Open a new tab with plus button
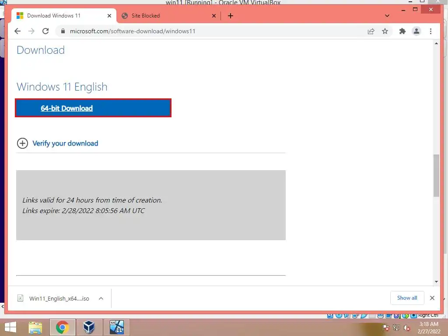The height and width of the screenshot is (336, 448). (x=231, y=16)
